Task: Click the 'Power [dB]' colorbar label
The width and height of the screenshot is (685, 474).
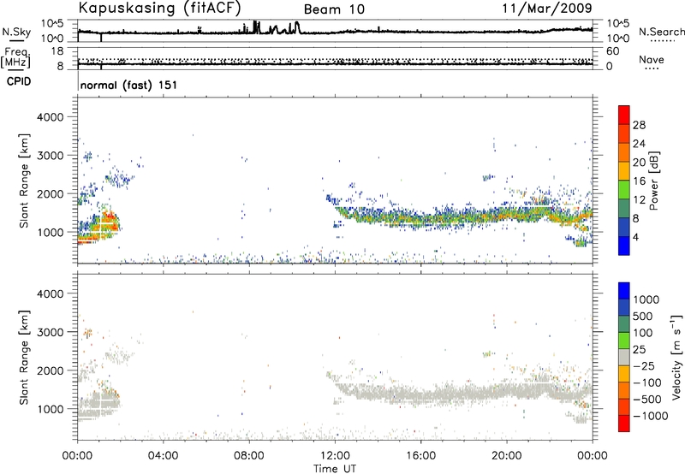Action: click(653, 181)
